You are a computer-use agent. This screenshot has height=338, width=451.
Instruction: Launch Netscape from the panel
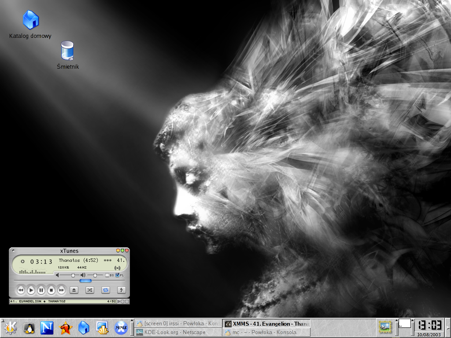click(47, 328)
